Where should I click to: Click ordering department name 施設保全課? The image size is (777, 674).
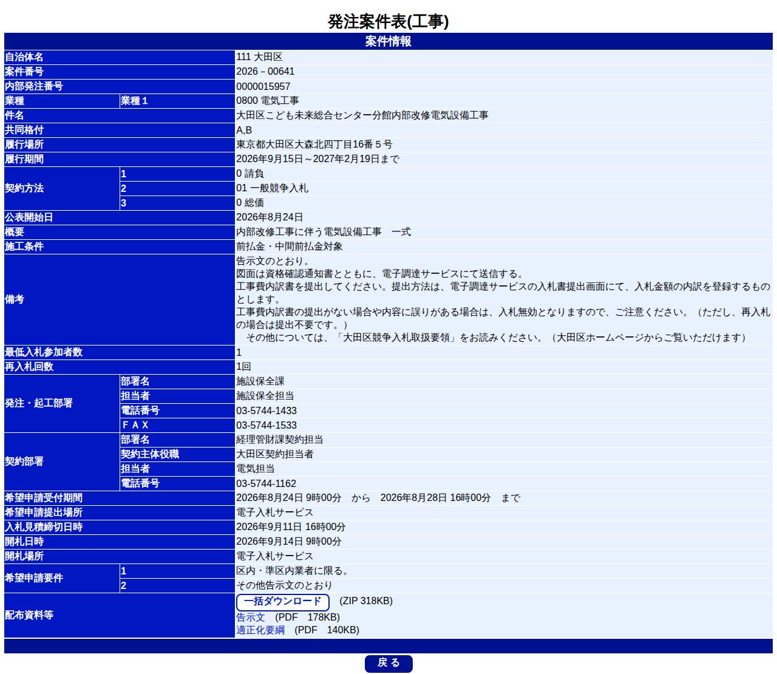(x=260, y=381)
